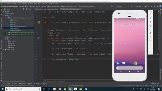The image size is (162, 91).
Task: Open the SDK Manager icon
Action: point(151,6)
